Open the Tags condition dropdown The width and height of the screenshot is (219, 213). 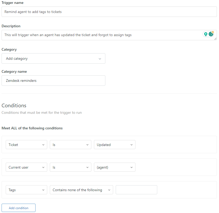(26, 190)
